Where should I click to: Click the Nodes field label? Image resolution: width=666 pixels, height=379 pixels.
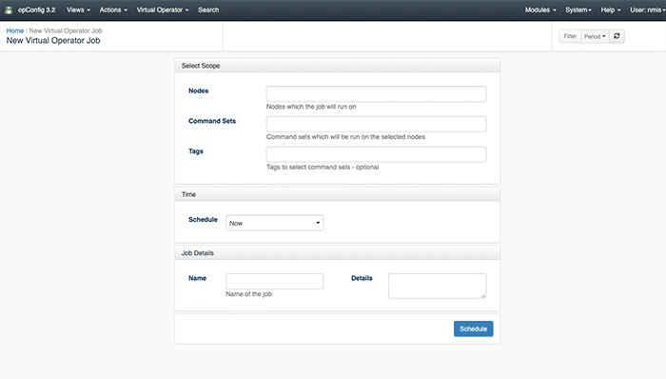click(198, 90)
